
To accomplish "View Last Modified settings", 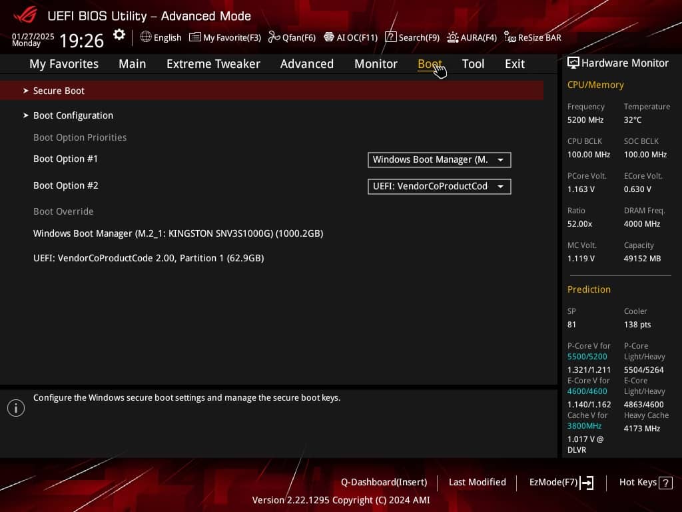I will pyautogui.click(x=477, y=483).
